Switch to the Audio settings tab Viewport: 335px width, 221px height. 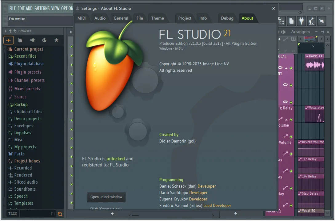coord(100,18)
